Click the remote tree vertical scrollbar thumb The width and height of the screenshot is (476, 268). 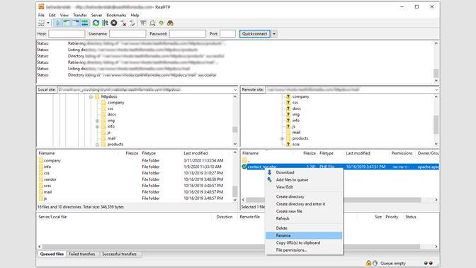point(436,124)
